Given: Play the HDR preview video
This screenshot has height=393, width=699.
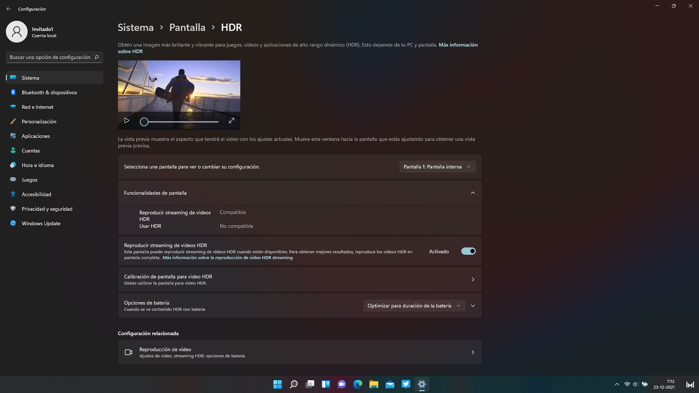Looking at the screenshot, I should pyautogui.click(x=127, y=121).
